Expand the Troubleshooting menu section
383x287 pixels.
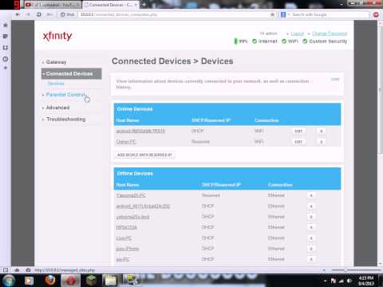(66, 120)
